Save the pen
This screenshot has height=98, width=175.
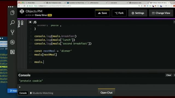pyautogui.click(x=103, y=13)
